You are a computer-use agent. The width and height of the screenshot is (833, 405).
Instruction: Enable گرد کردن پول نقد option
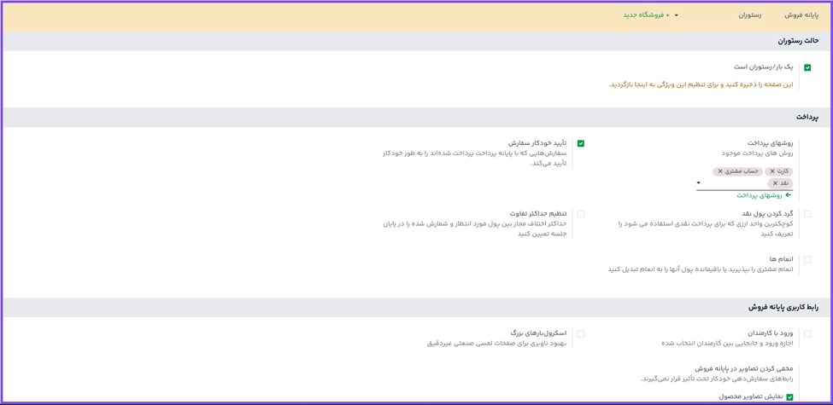point(807,214)
